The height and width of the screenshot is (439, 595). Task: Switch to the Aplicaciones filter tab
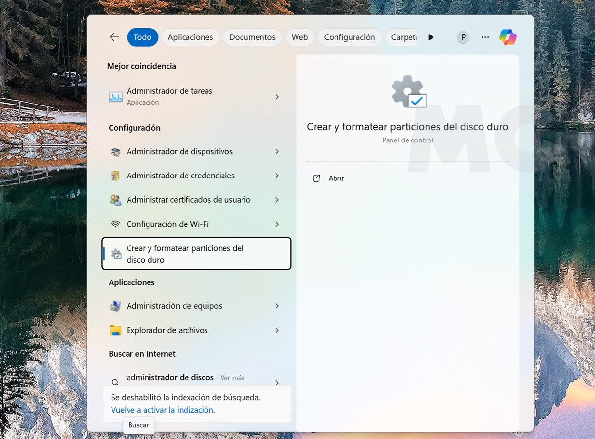190,37
